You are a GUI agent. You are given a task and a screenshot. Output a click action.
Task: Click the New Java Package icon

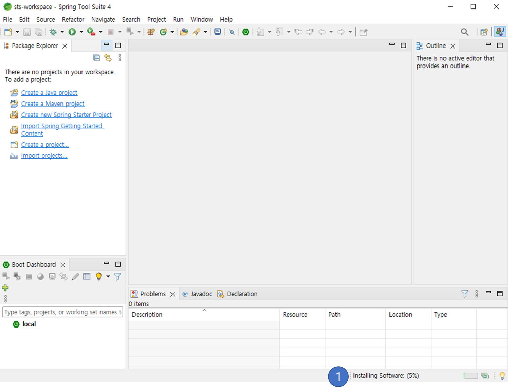151,32
